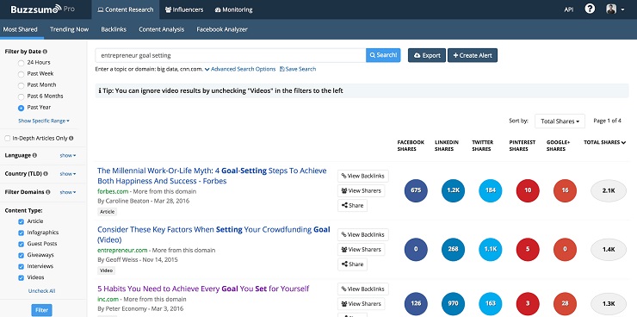The image size is (637, 317).
Task: View Sharers for the entrepreneur.com video
Action: tap(362, 249)
